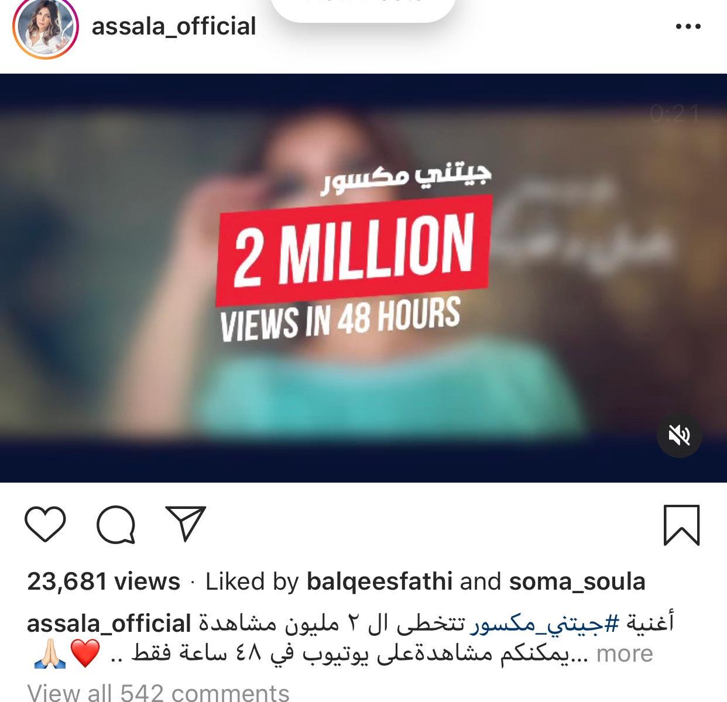Tap the white pill at top

tap(364, 9)
